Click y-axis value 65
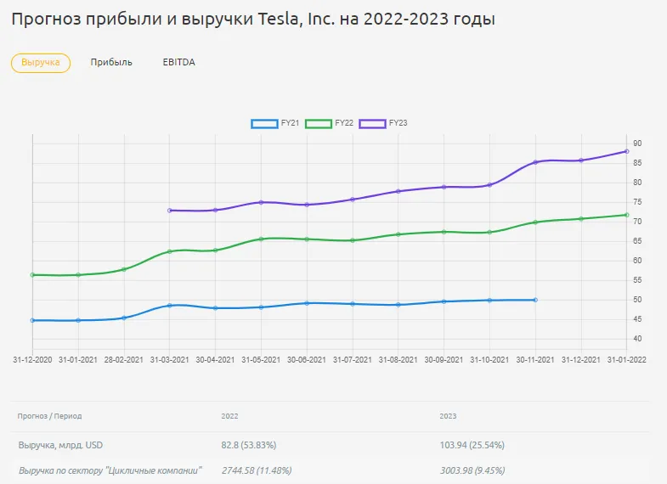The width and height of the screenshot is (667, 484). [x=637, y=241]
